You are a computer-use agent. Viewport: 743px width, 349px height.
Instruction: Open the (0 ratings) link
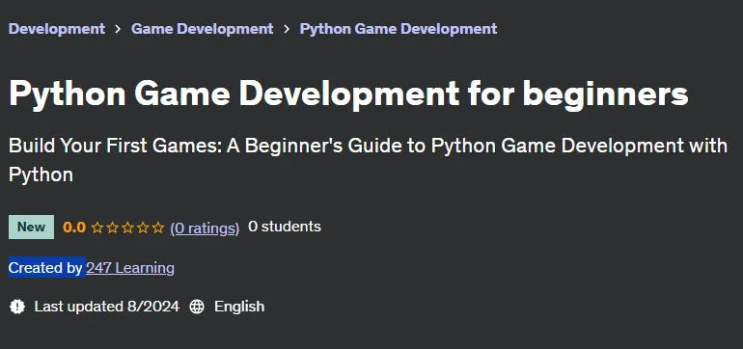pyautogui.click(x=205, y=228)
